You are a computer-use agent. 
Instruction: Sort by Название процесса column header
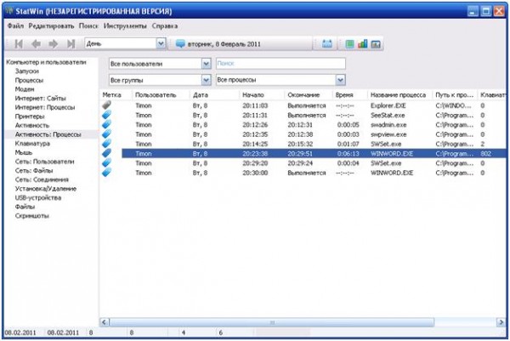(399, 95)
